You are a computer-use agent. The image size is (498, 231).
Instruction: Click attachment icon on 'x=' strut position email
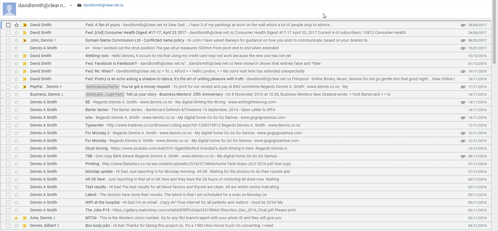point(463,48)
